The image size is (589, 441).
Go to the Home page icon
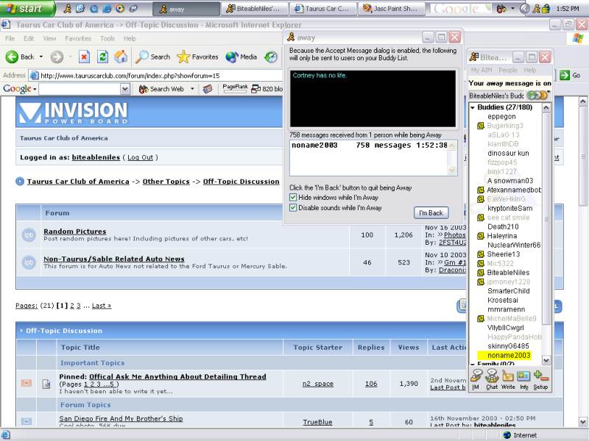tap(121, 57)
